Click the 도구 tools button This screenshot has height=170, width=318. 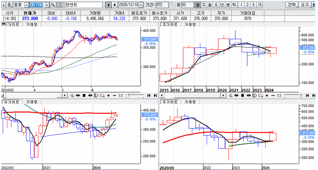tap(305, 5)
